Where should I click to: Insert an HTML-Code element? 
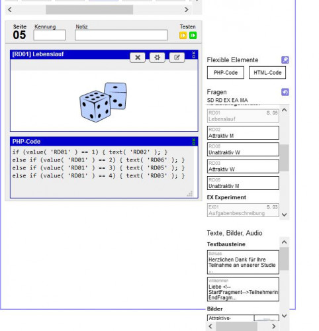tap(267, 73)
